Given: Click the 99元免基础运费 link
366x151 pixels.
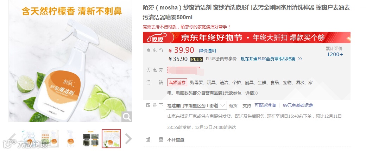Looking at the screenshot, I should pyautogui.click(x=298, y=105).
